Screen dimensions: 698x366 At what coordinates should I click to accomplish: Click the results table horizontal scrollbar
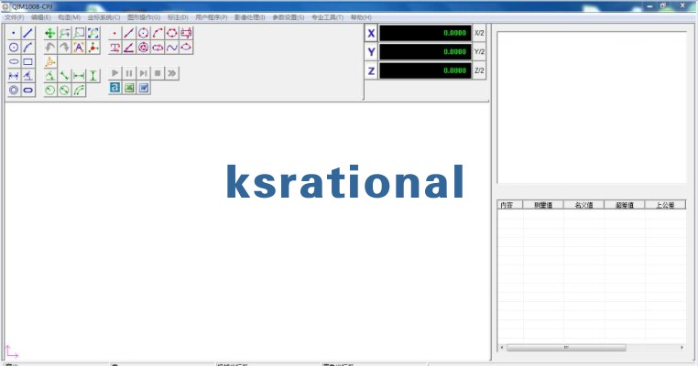point(566,348)
